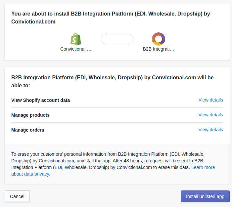Click the right-pointing arrowhead in sync graphic

click(x=128, y=44)
